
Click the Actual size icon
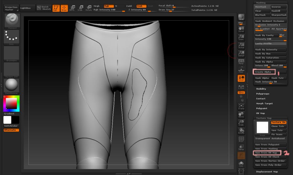point(241,46)
